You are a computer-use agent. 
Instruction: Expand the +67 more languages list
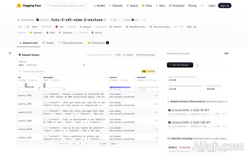[175, 26]
